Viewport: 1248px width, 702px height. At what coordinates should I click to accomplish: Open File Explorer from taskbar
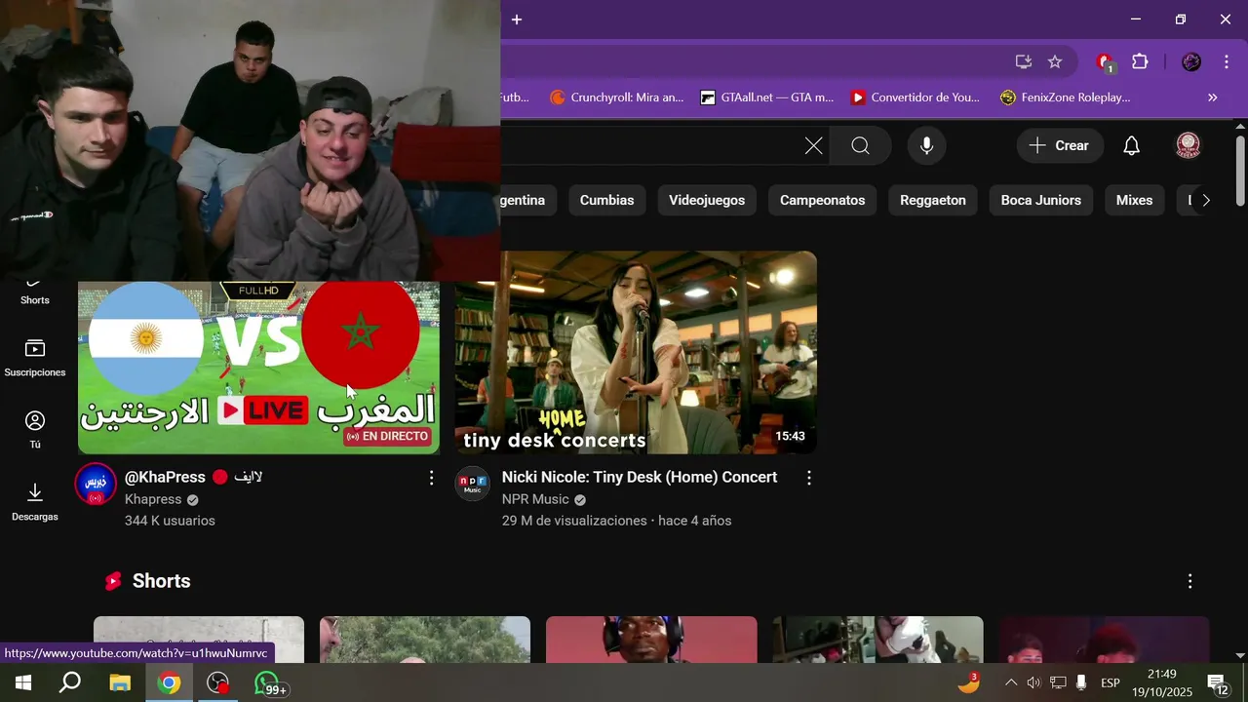coord(119,682)
